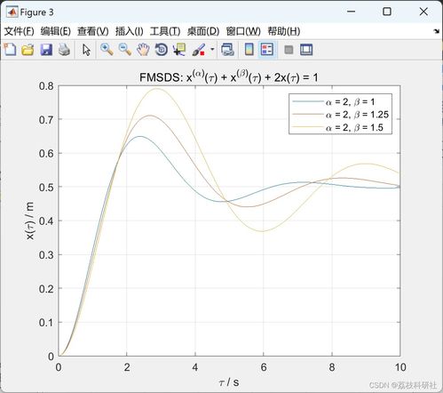Image resolution: width=443 pixels, height=393 pixels.
Task: Print the figure with the printer icon
Action: pos(64,50)
